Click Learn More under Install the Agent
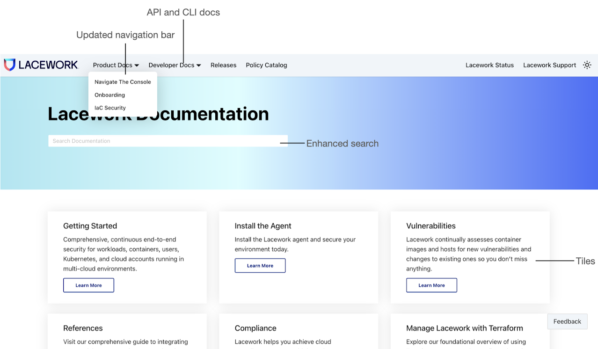The height and width of the screenshot is (349, 598). pos(260,266)
